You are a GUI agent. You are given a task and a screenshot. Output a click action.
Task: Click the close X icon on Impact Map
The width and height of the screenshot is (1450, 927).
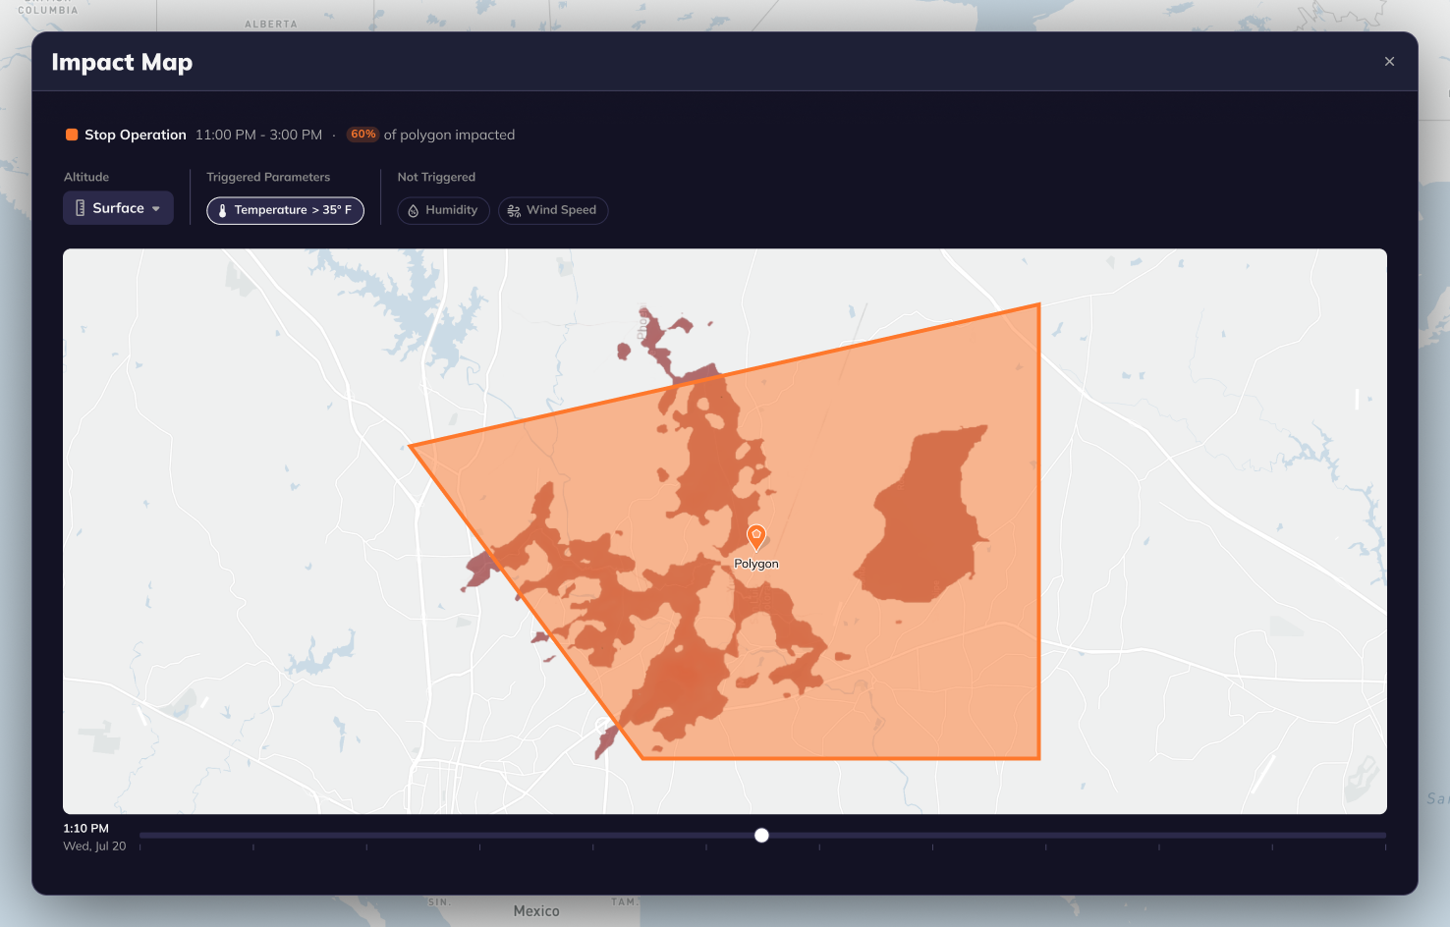[x=1389, y=61]
